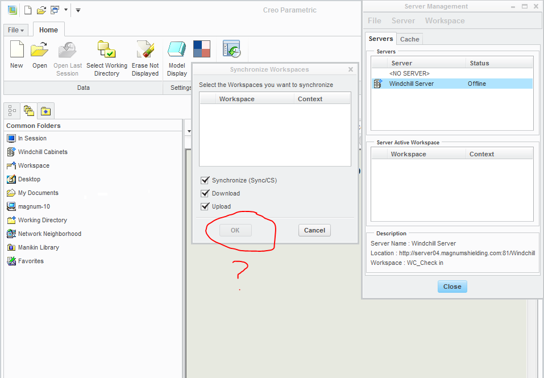Click the browser dropdown arrow beside Common Folders
Screen dimensions: 544x378
(x=189, y=131)
